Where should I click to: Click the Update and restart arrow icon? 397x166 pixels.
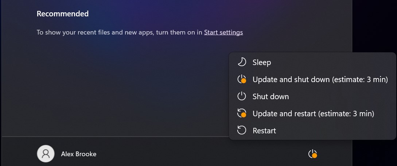pos(242,113)
